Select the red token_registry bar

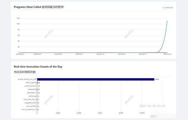point(37,83)
